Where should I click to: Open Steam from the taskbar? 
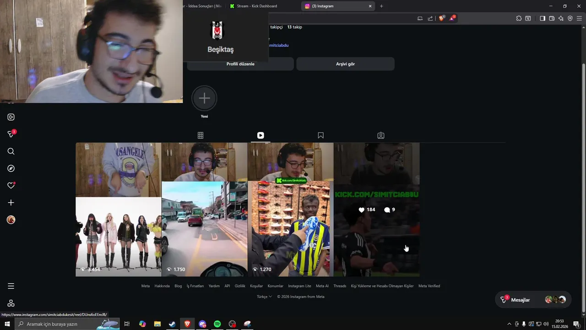172,324
